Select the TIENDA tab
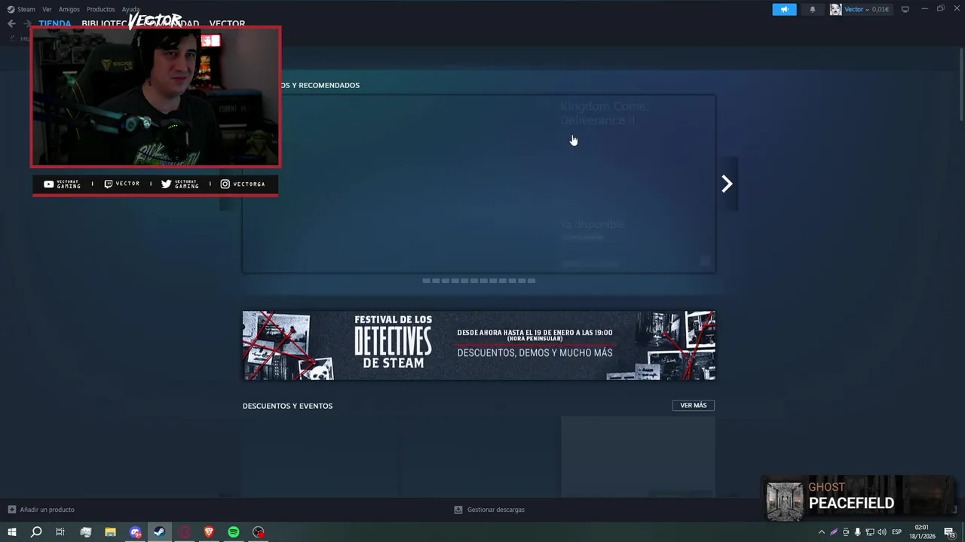Screen dimensions: 965x542 click(x=55, y=23)
